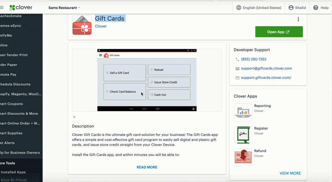Call support number (855) 290-7262

254,59
